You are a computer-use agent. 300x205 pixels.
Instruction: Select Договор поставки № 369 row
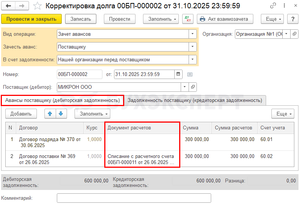(x=149, y=159)
